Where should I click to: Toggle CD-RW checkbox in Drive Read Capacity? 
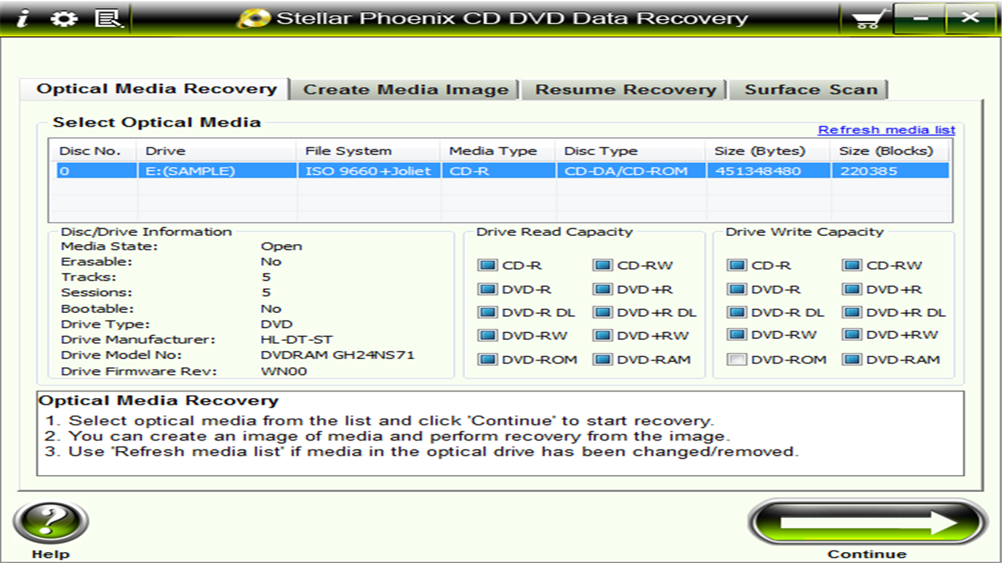click(602, 265)
